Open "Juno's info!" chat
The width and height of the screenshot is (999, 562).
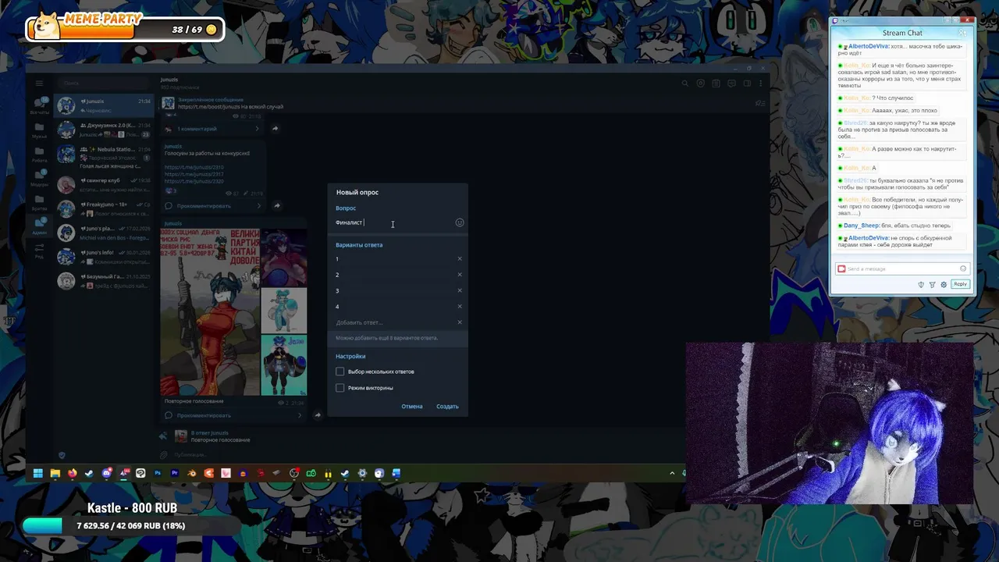click(x=104, y=256)
